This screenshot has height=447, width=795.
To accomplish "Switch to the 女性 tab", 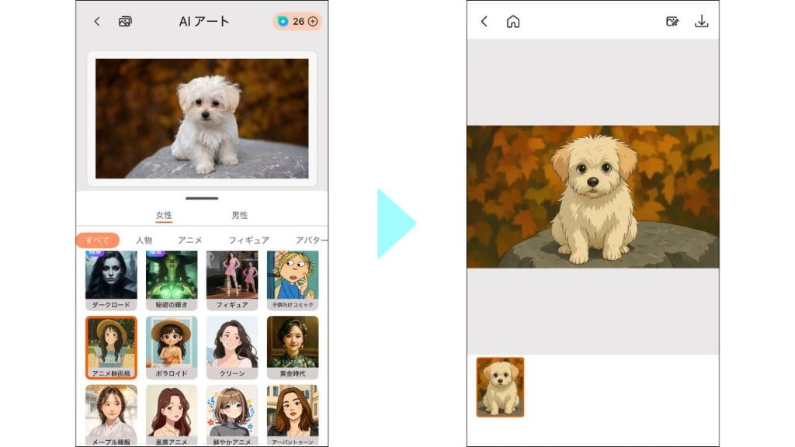I will [164, 215].
